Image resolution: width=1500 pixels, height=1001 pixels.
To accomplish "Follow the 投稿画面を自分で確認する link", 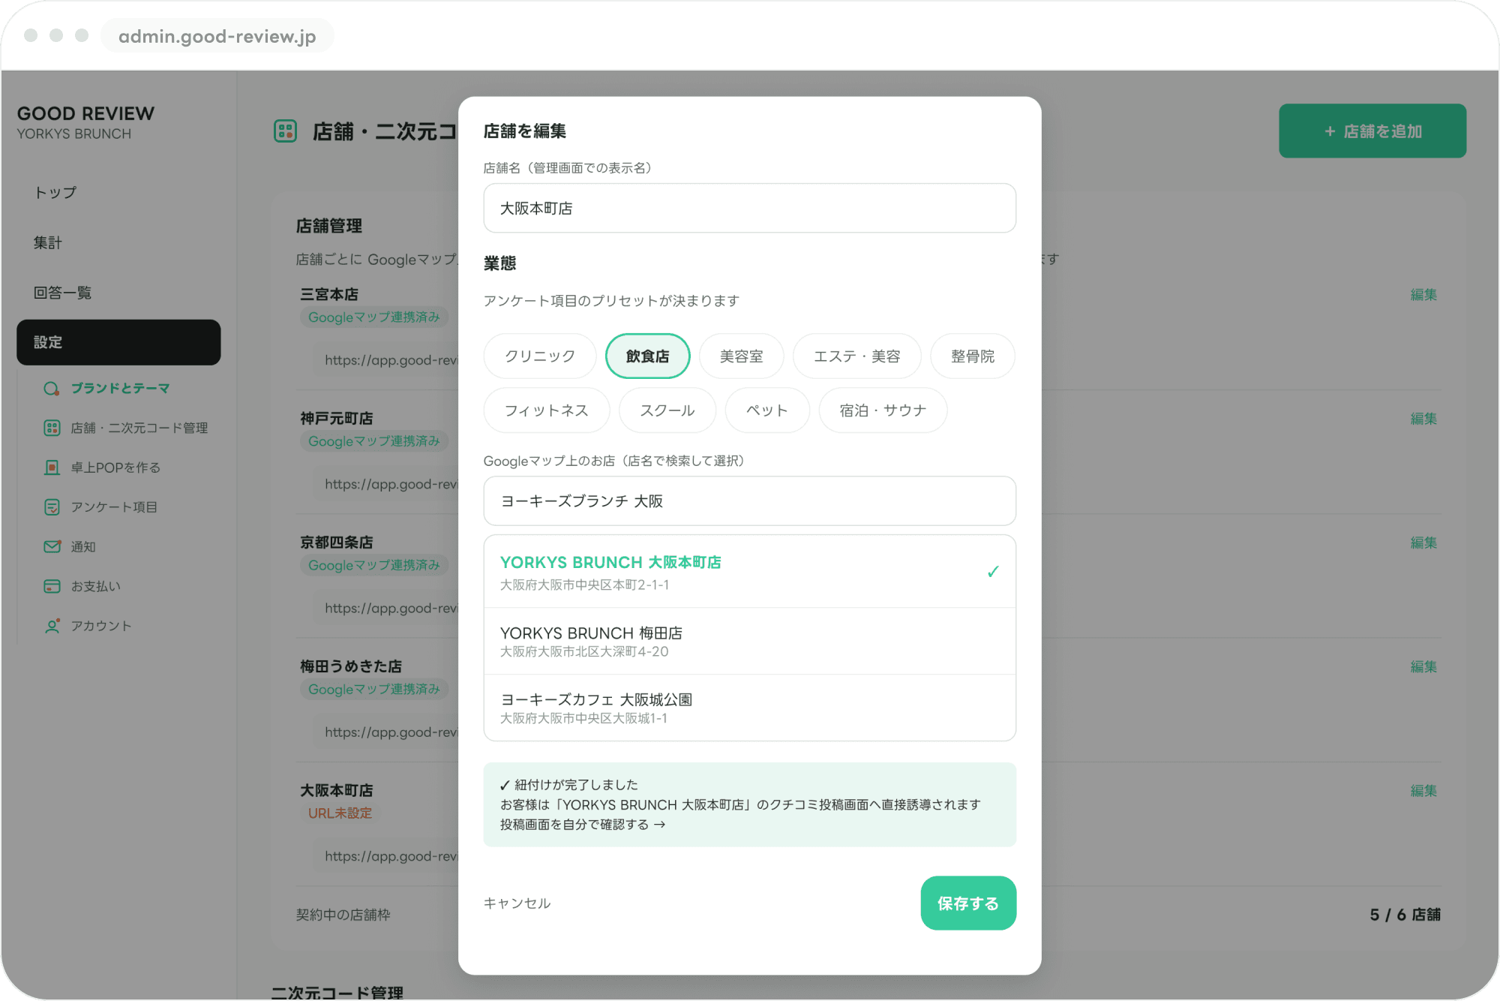I will pyautogui.click(x=583, y=825).
